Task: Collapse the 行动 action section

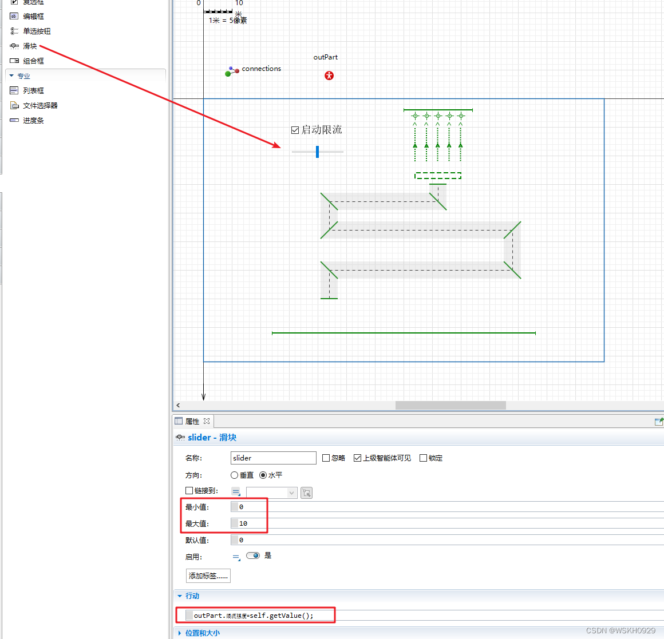Action: tap(180, 596)
